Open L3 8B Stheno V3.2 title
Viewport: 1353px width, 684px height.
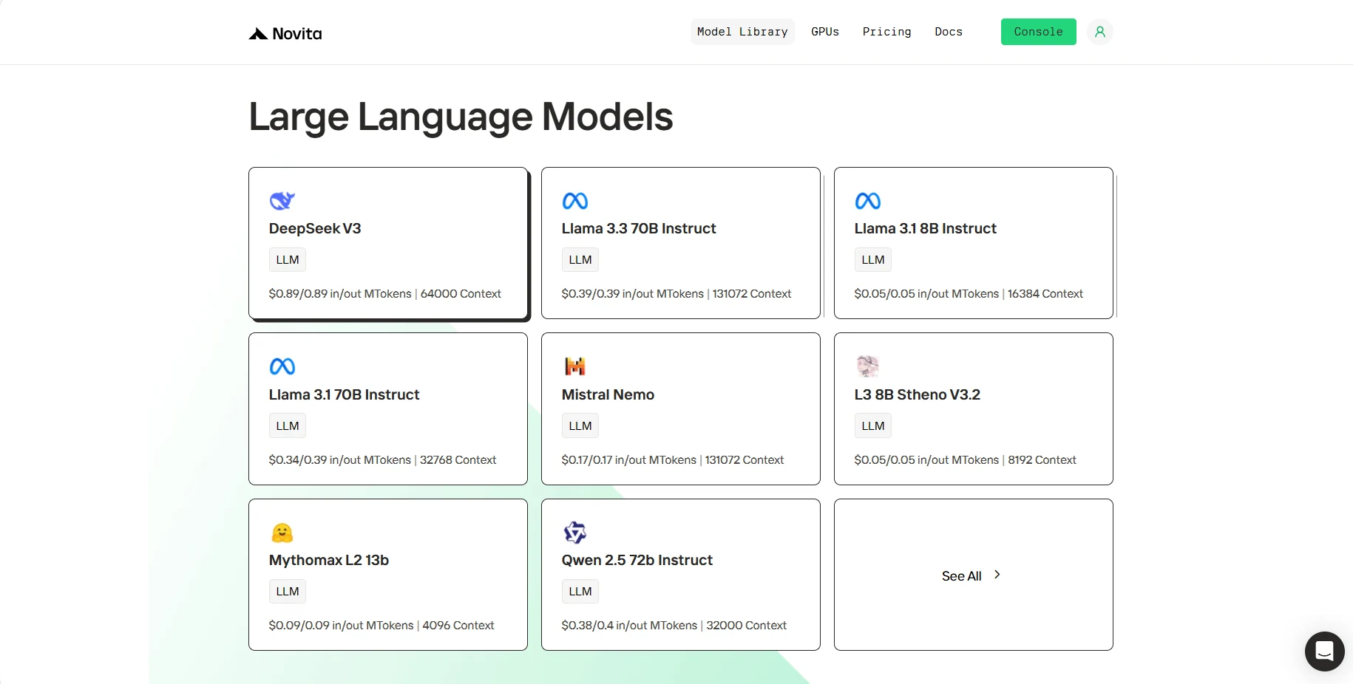pyautogui.click(x=918, y=394)
